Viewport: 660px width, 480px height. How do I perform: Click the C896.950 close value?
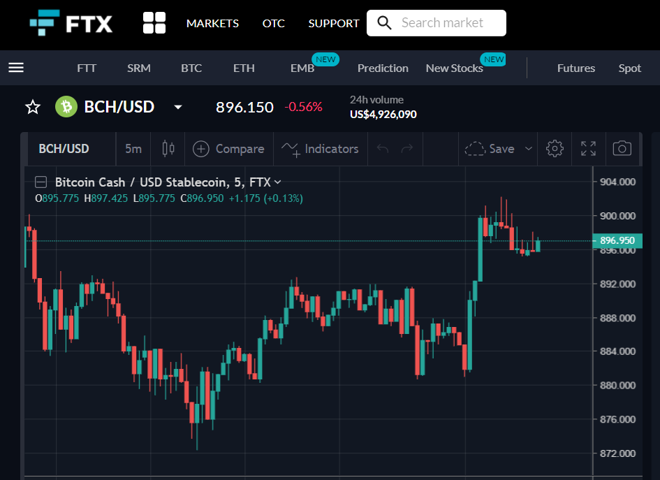(202, 198)
